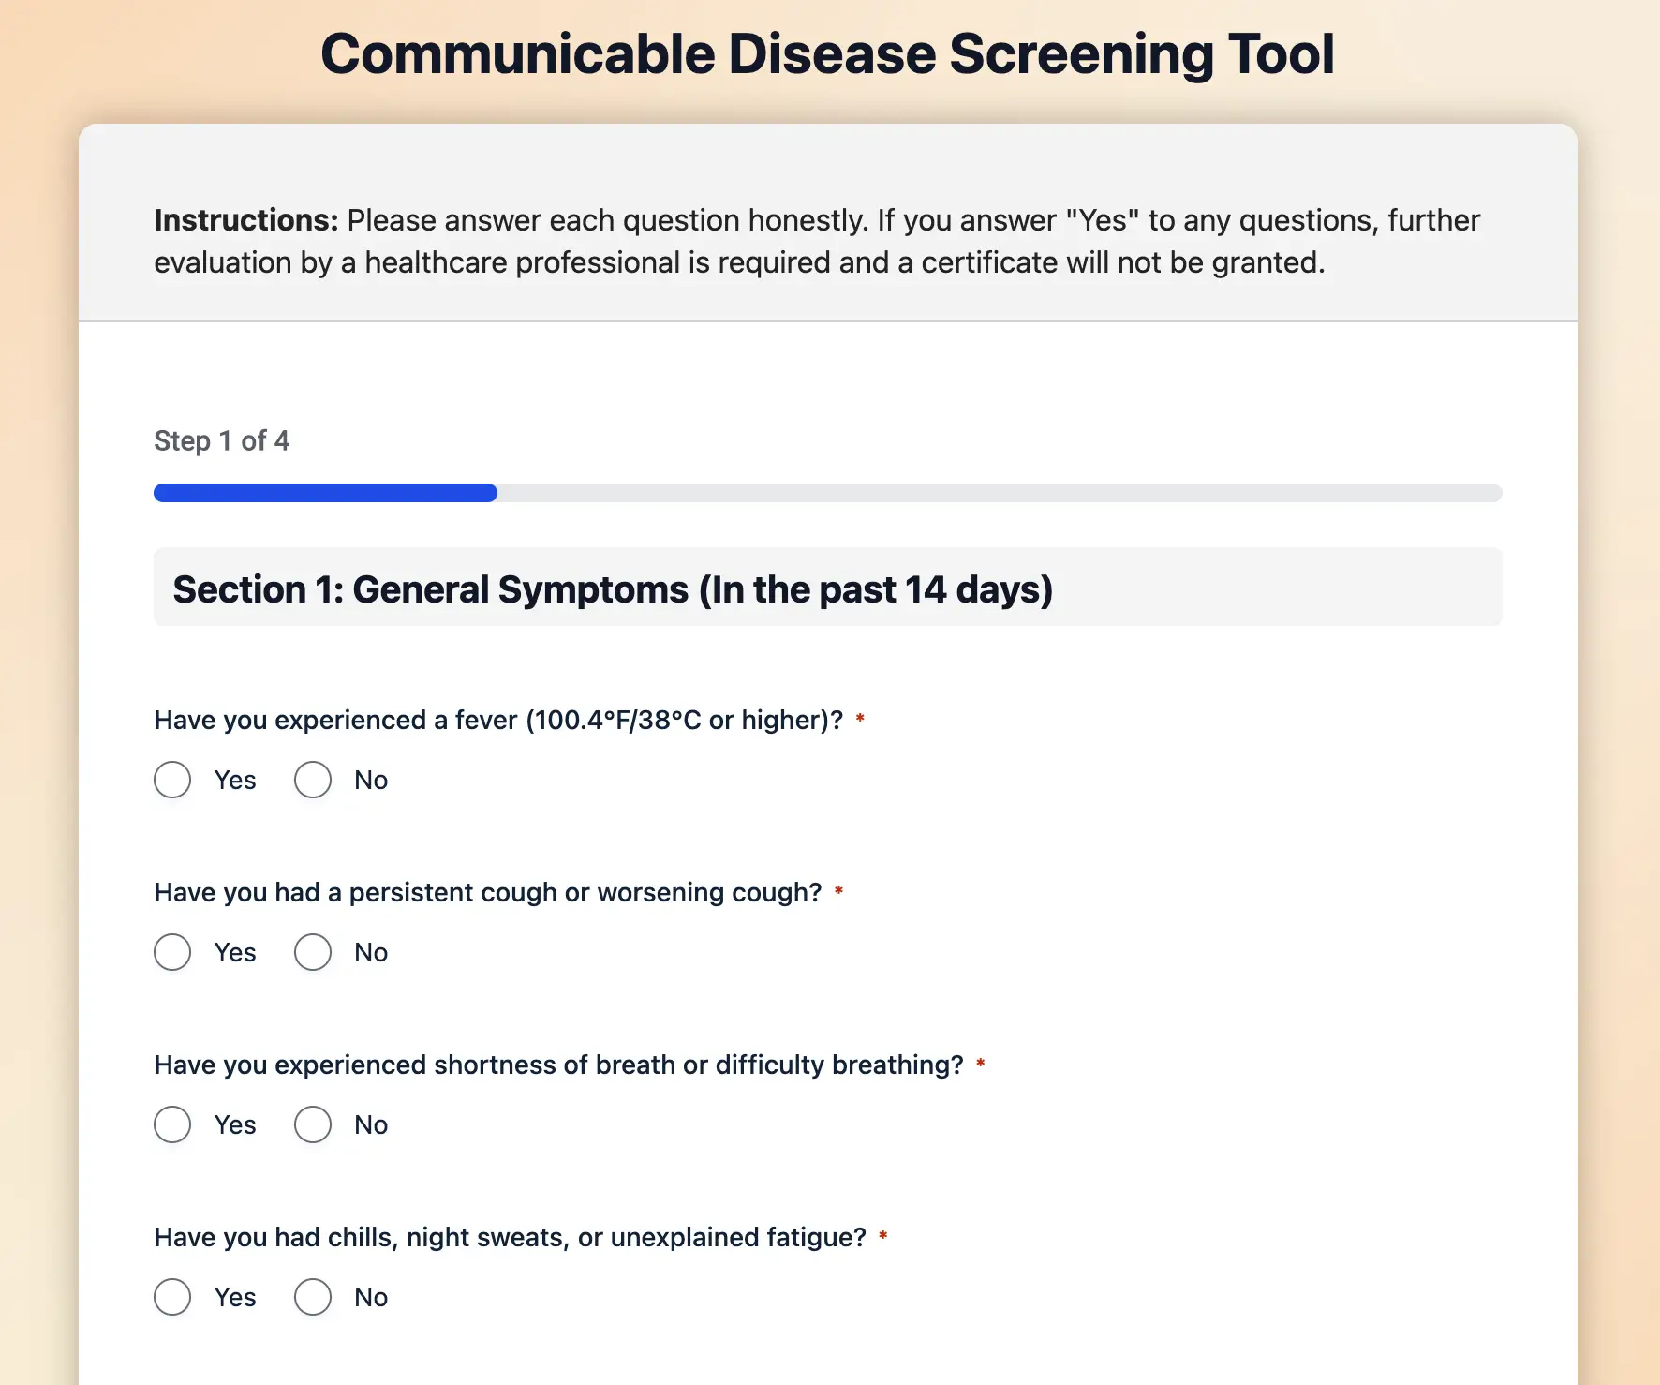1660x1385 pixels.
Task: Click the "Step 1 of 4" indicator
Action: [x=221, y=440]
